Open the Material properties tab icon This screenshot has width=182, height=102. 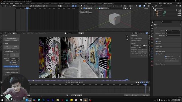coord(152,62)
